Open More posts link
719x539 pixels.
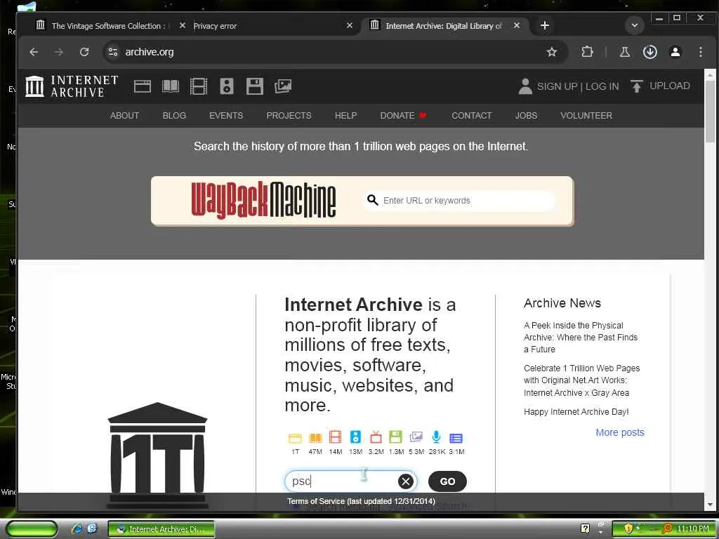pos(620,432)
